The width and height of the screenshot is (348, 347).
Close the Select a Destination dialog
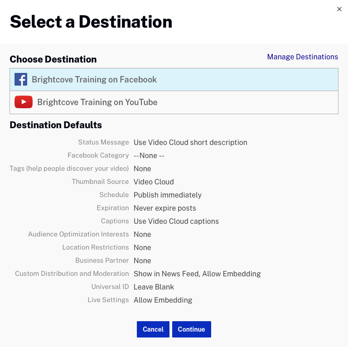[x=339, y=9]
